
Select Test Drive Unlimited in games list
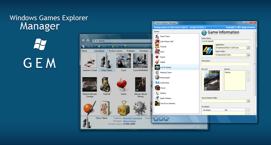point(168,103)
